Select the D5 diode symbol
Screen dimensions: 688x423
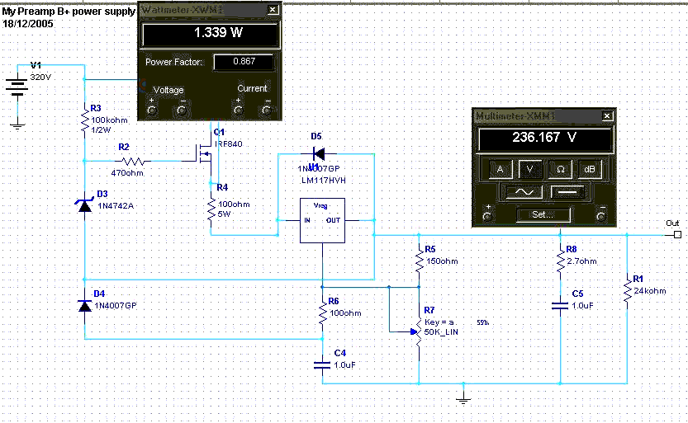pos(319,154)
